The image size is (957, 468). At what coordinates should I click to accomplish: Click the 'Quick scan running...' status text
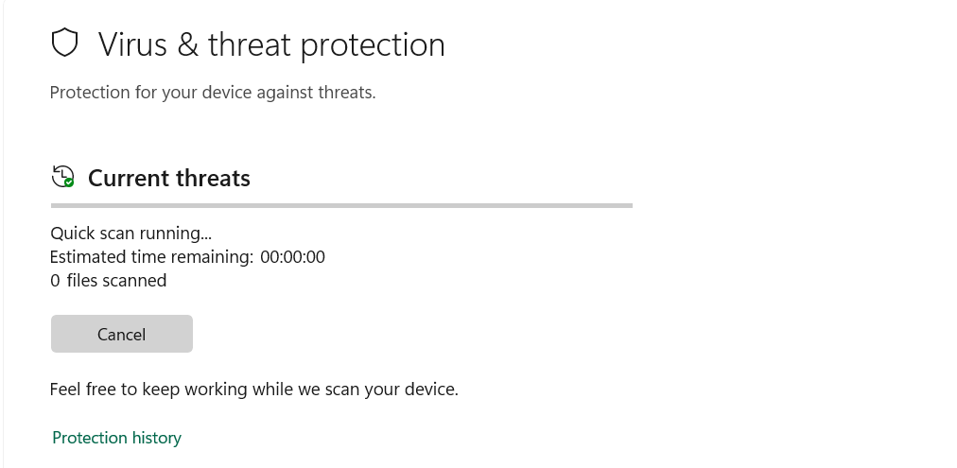click(x=131, y=233)
